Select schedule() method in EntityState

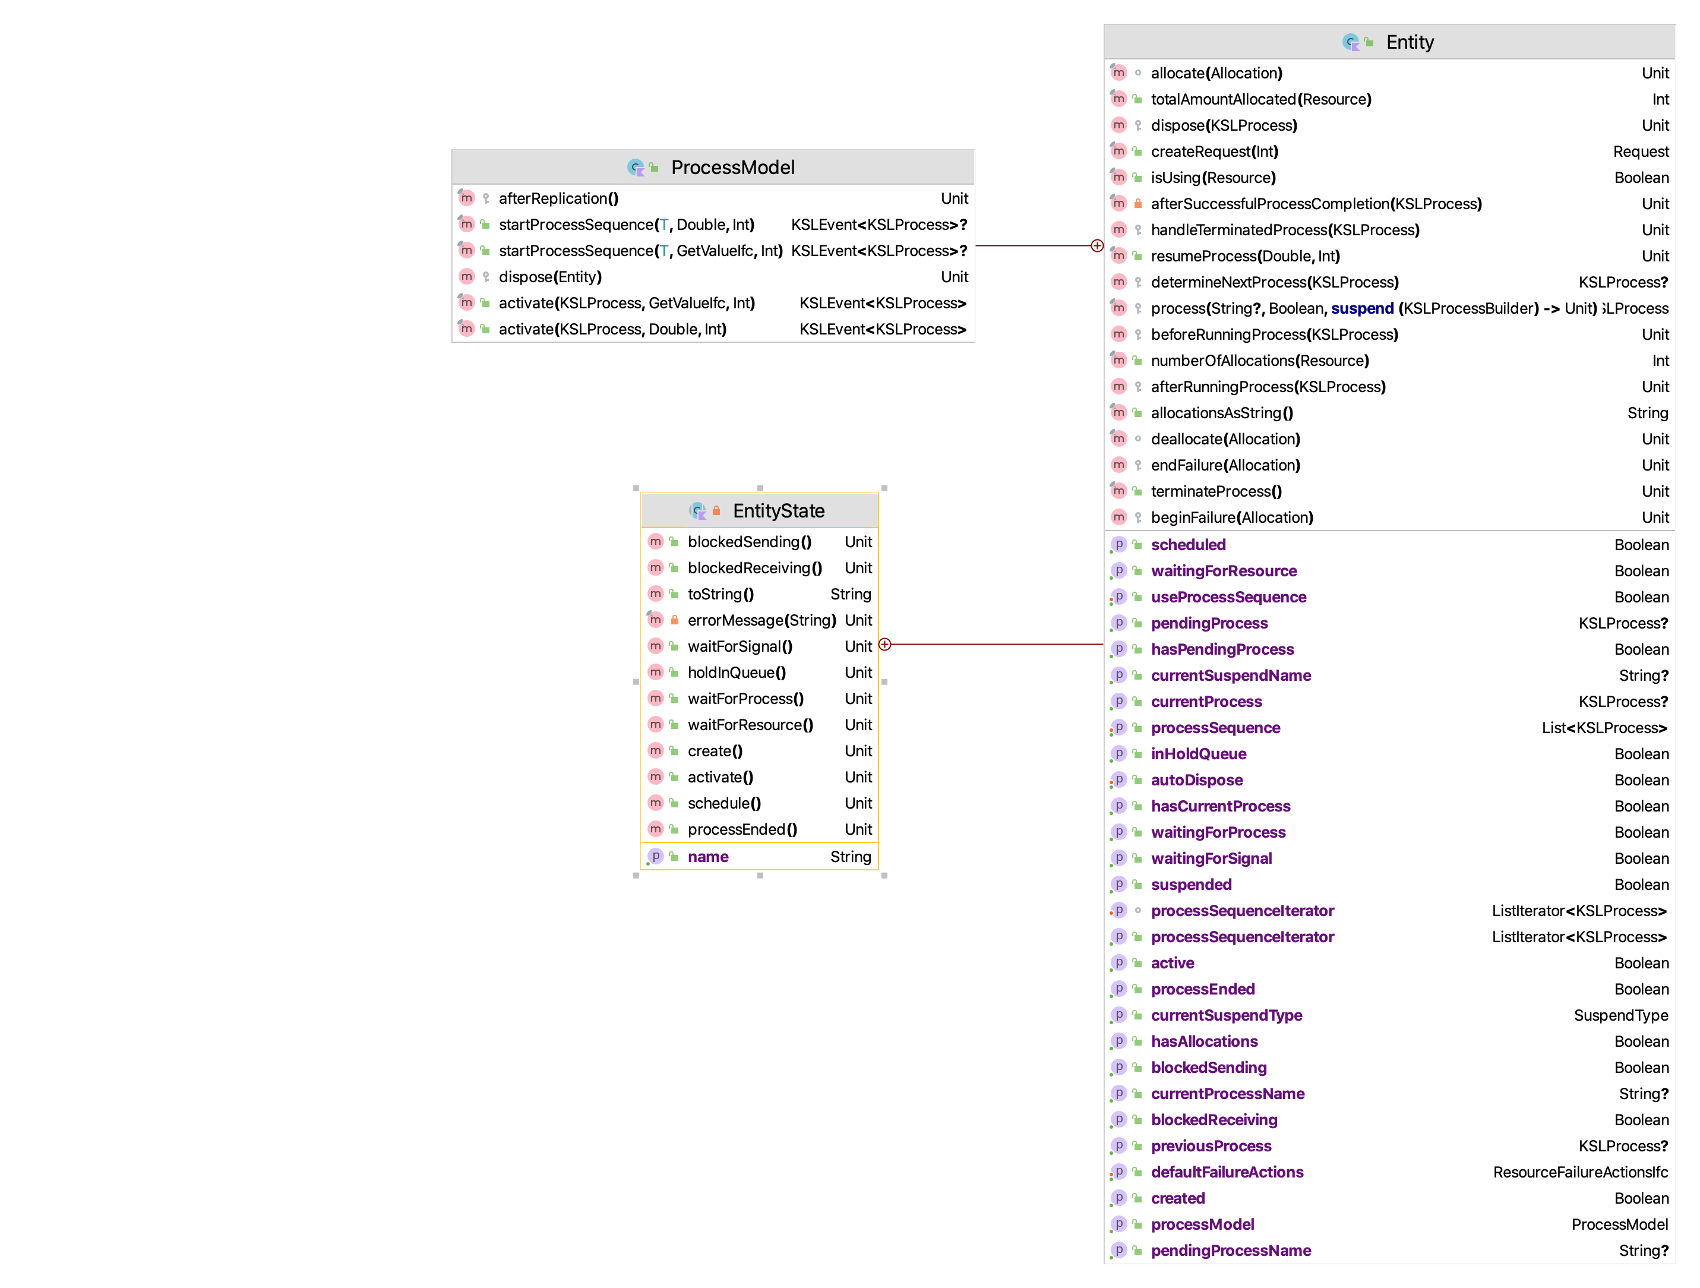(x=759, y=803)
